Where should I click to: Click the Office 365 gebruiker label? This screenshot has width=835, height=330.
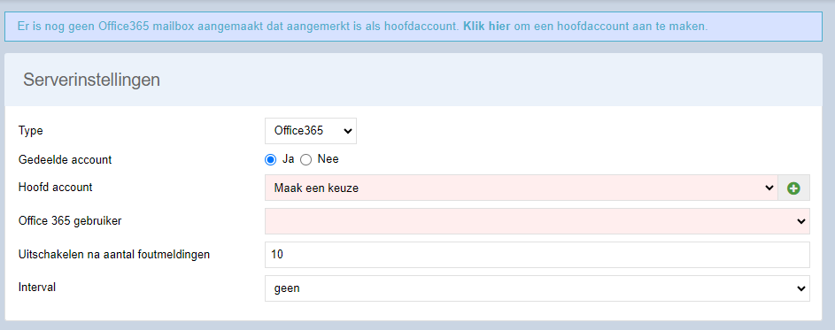70,221
